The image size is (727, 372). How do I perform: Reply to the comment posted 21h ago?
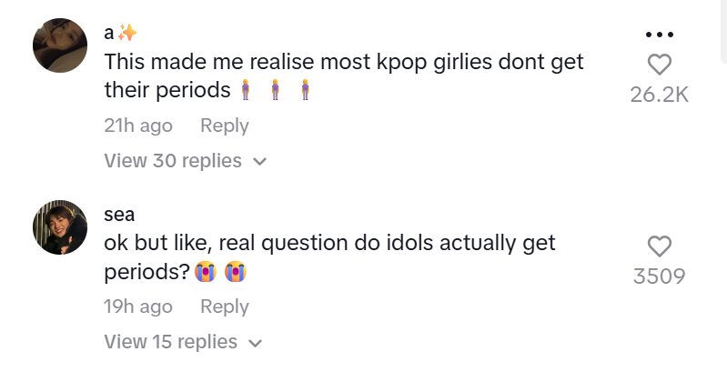[x=224, y=126]
